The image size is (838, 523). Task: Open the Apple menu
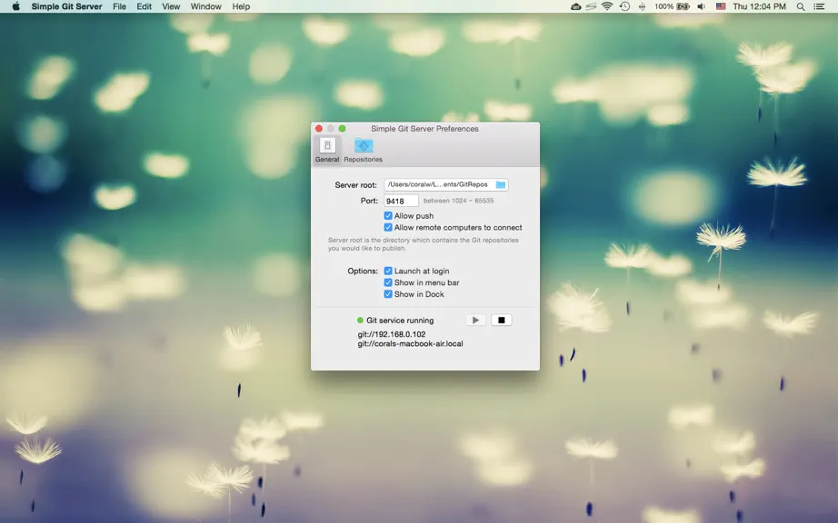pyautogui.click(x=16, y=6)
